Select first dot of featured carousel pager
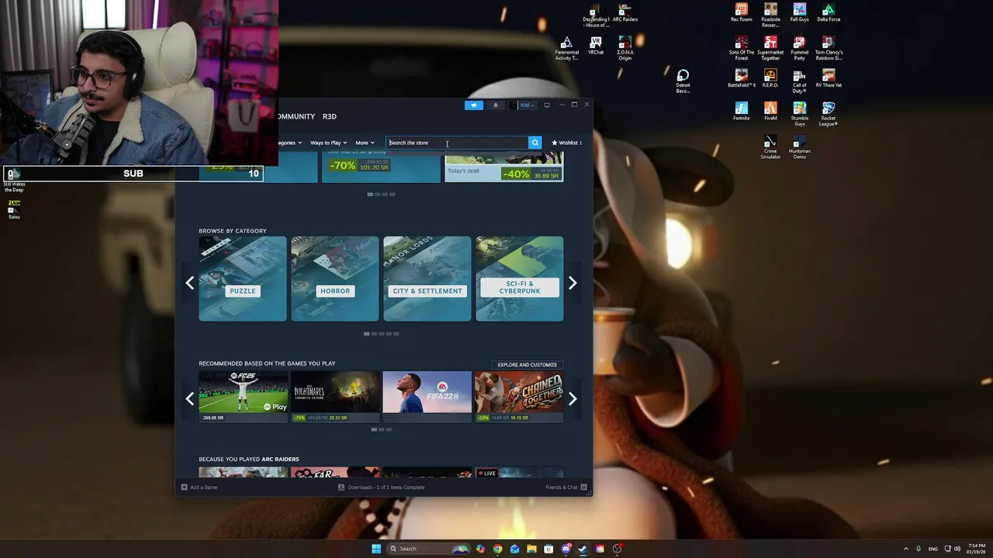Screen dimensions: 993x558 (x=370, y=195)
